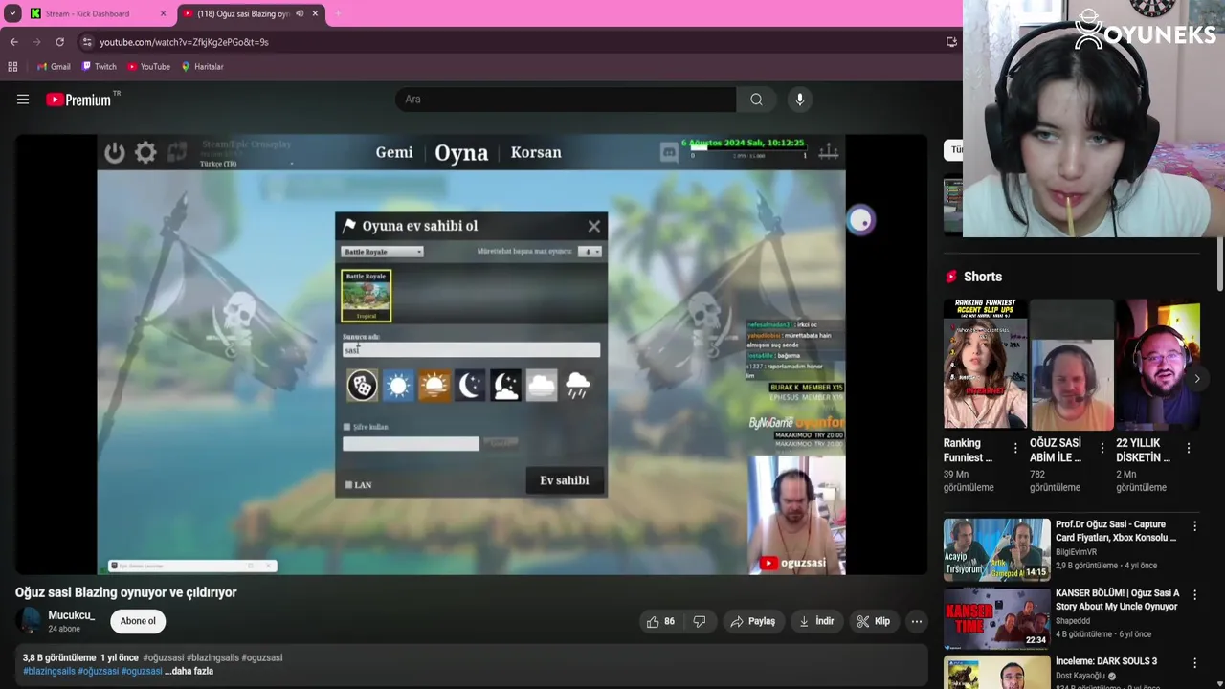The width and height of the screenshot is (1225, 689).
Task: Toggle the LAN checkbox
Action: click(348, 485)
